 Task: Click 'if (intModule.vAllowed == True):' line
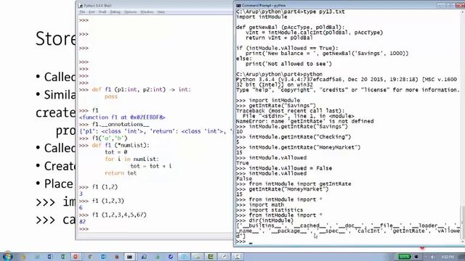coord(287,48)
